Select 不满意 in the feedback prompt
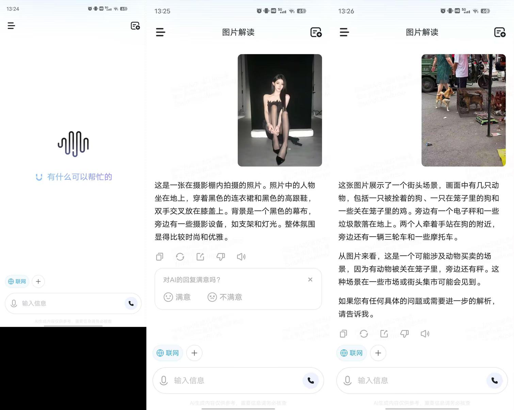The height and width of the screenshot is (410, 514). 225,297
